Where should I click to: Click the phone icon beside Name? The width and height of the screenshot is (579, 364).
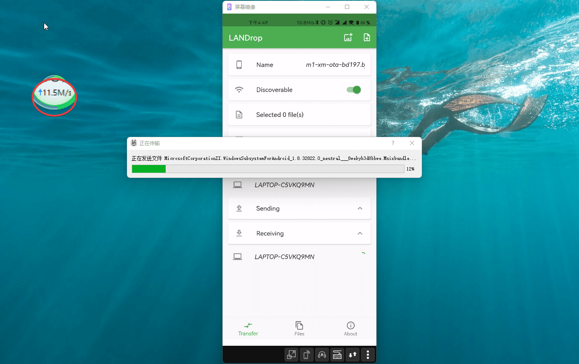(x=239, y=64)
